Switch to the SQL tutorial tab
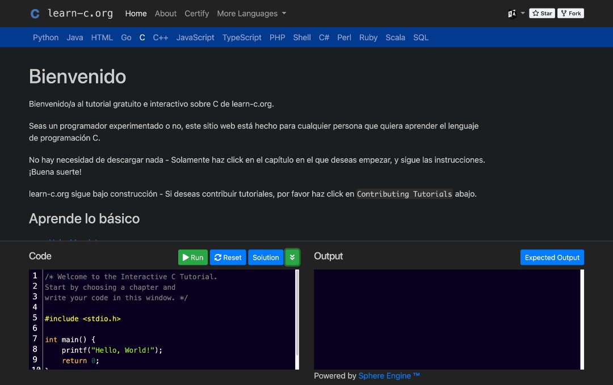The image size is (613, 385). 421,37
